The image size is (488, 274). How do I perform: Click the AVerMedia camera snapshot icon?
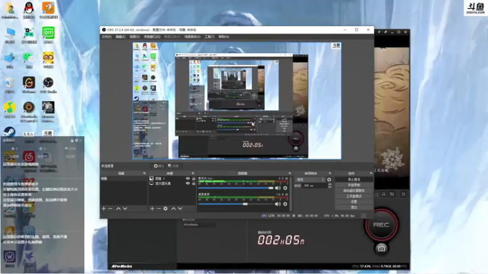pyautogui.click(x=381, y=248)
